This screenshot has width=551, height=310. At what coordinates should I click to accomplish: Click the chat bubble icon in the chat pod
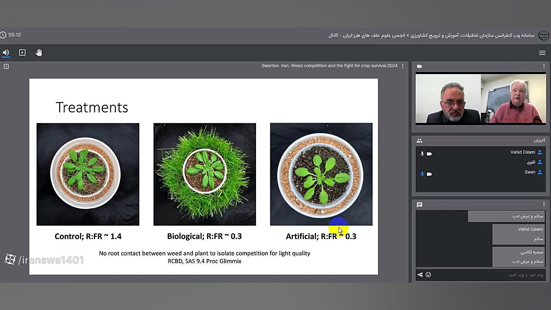tap(419, 205)
